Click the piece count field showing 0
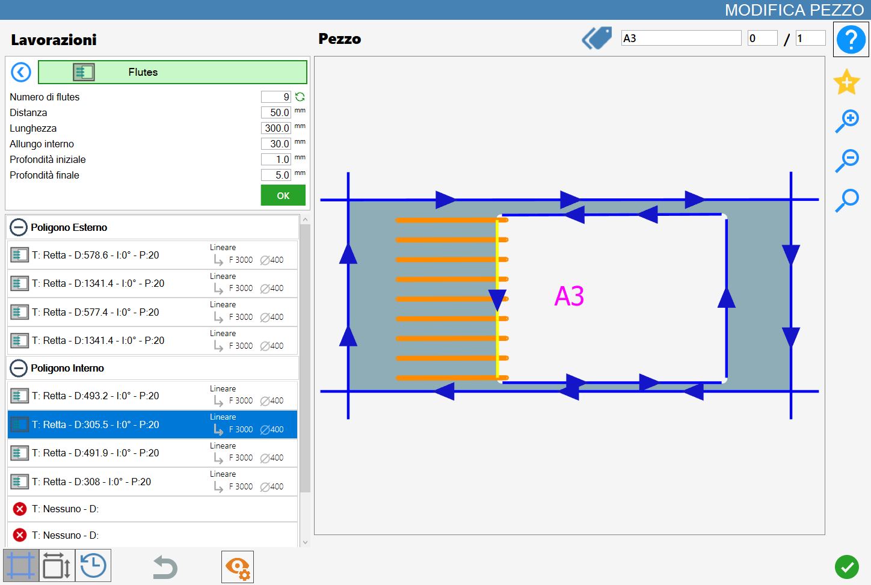Viewport: 871px width, 585px height. point(762,38)
